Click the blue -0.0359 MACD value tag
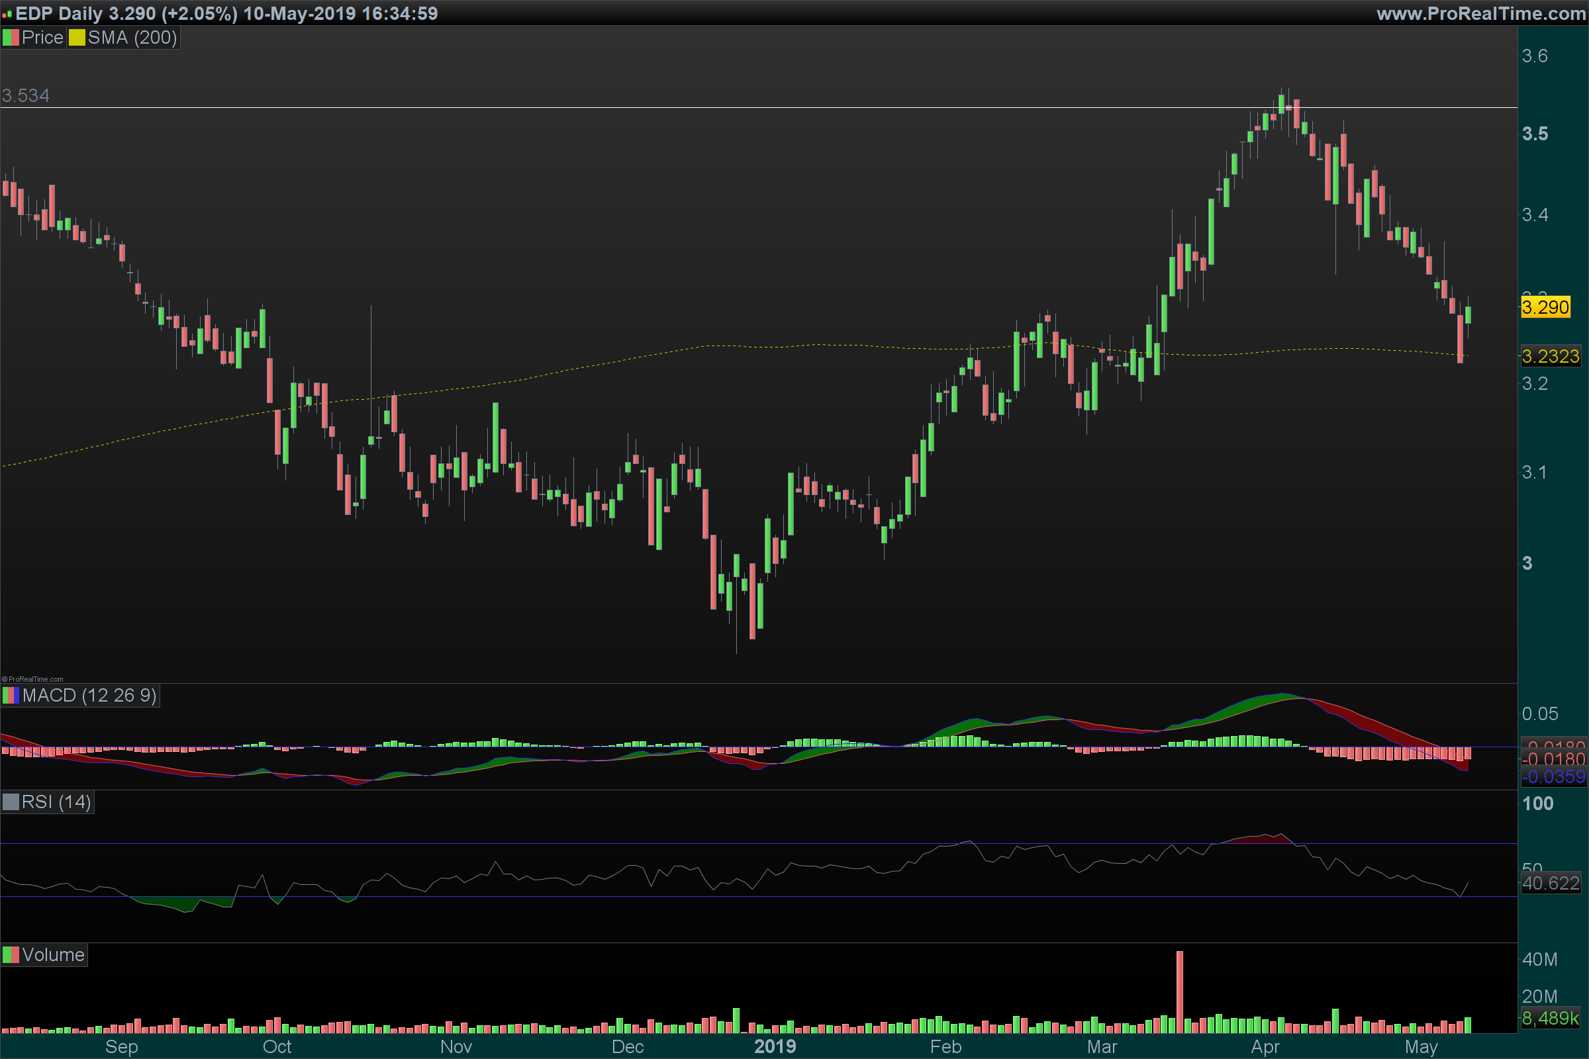 (x=1553, y=776)
